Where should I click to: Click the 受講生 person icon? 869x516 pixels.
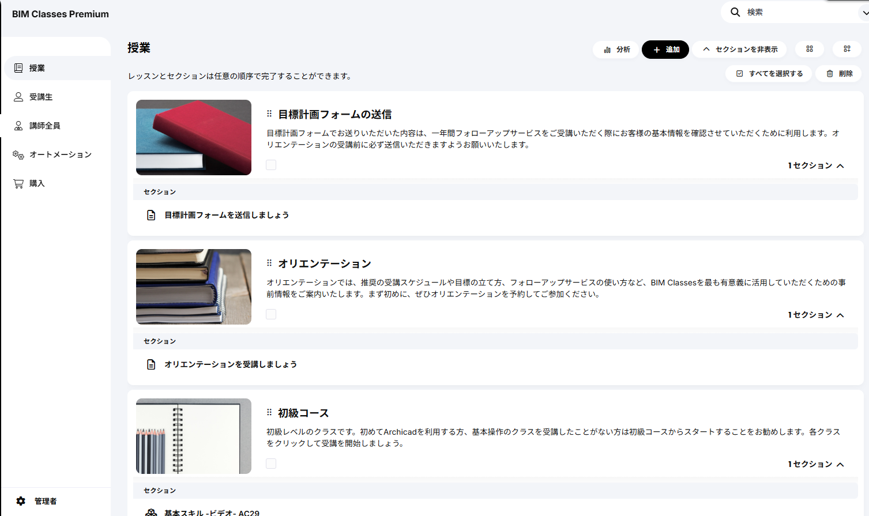point(18,97)
